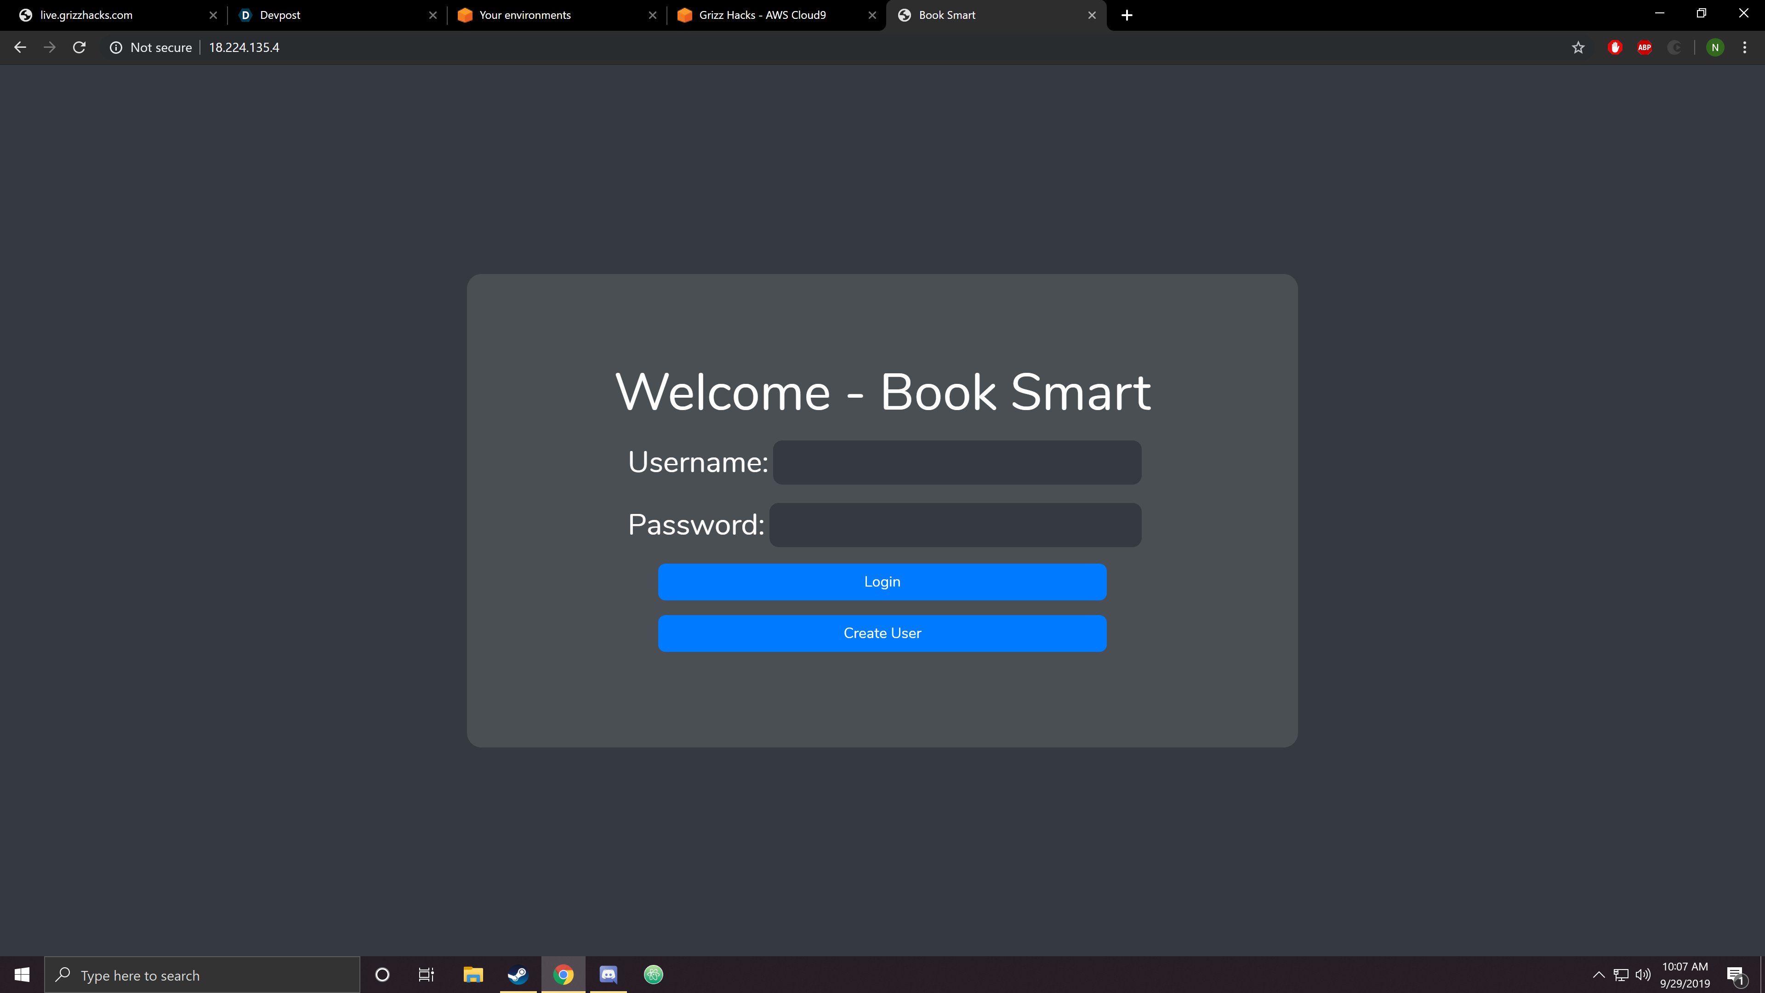Focus the Password input field
This screenshot has width=1765, height=993.
point(955,525)
